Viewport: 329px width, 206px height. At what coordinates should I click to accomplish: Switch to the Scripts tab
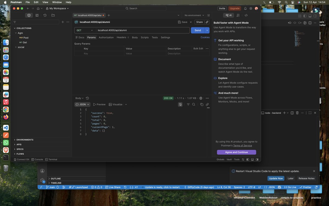point(145,37)
